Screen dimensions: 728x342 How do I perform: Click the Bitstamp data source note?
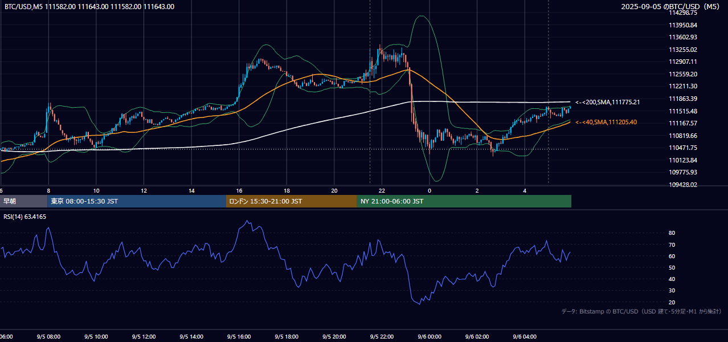pyautogui.click(x=641, y=311)
